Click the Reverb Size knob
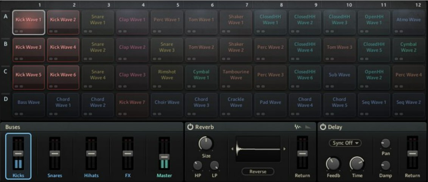The width and height of the screenshot is (428, 182). tap(206, 144)
